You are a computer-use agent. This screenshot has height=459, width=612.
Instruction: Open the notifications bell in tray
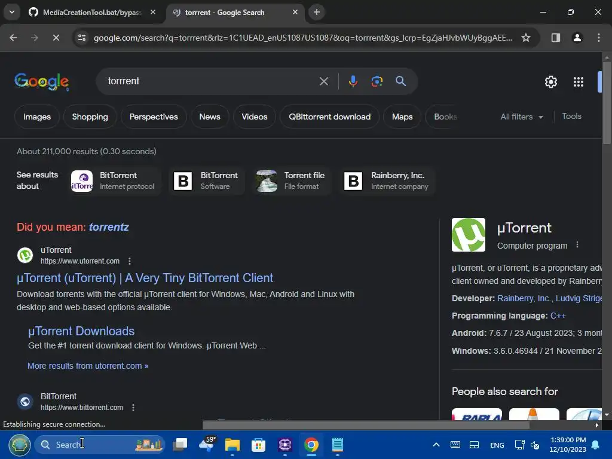(x=596, y=445)
